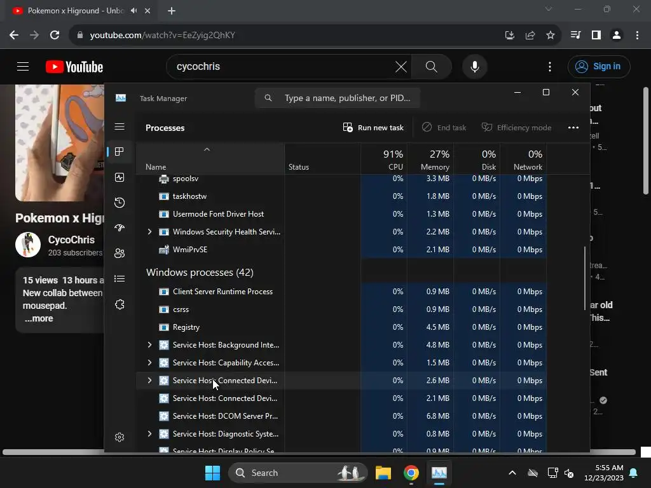The height and width of the screenshot is (488, 651).
Task: Select WmiPrvSE process row
Action: (x=341, y=249)
